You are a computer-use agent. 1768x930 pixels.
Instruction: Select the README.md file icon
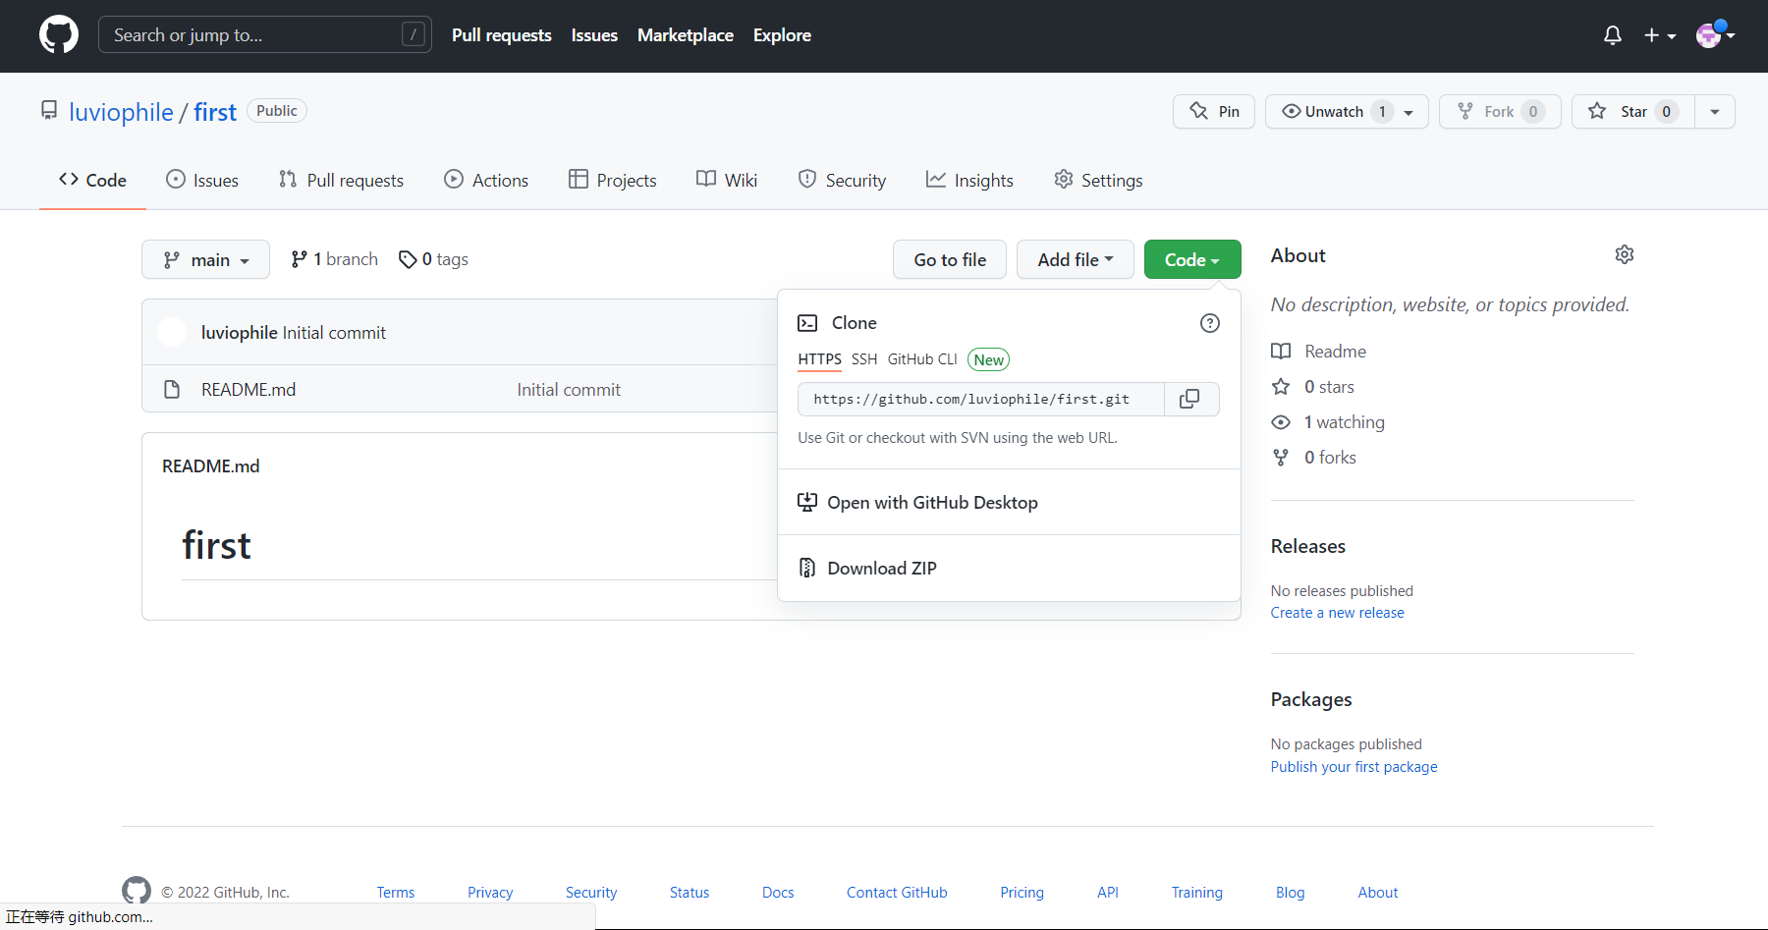pos(172,389)
